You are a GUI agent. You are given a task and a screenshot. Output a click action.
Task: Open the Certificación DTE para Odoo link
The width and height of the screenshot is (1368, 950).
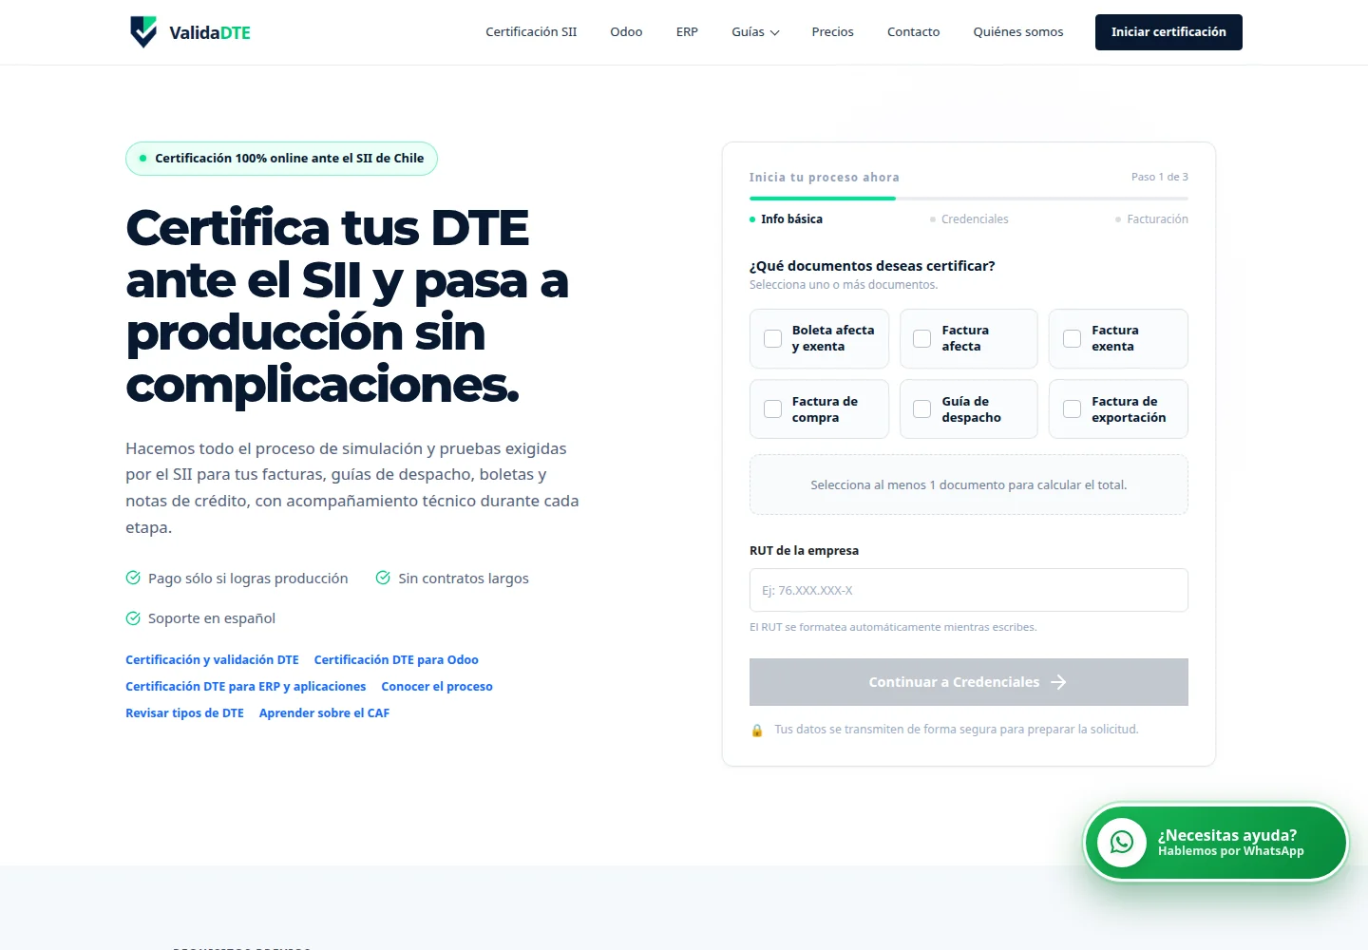click(x=396, y=660)
